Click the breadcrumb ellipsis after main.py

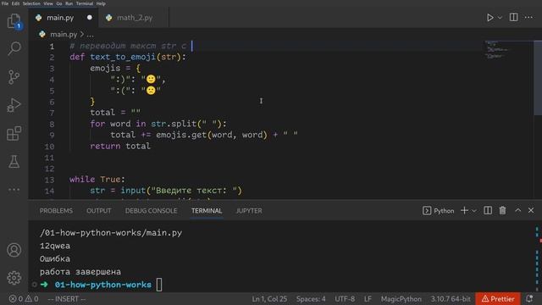tap(91, 35)
